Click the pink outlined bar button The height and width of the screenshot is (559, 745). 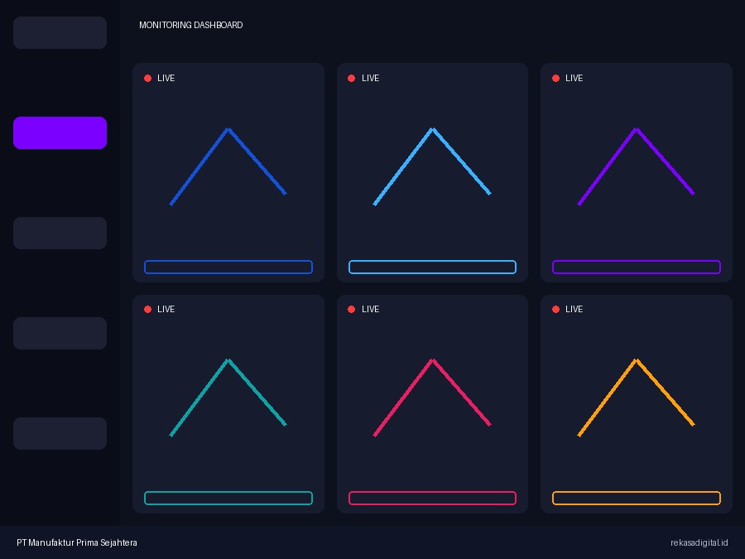coord(432,499)
